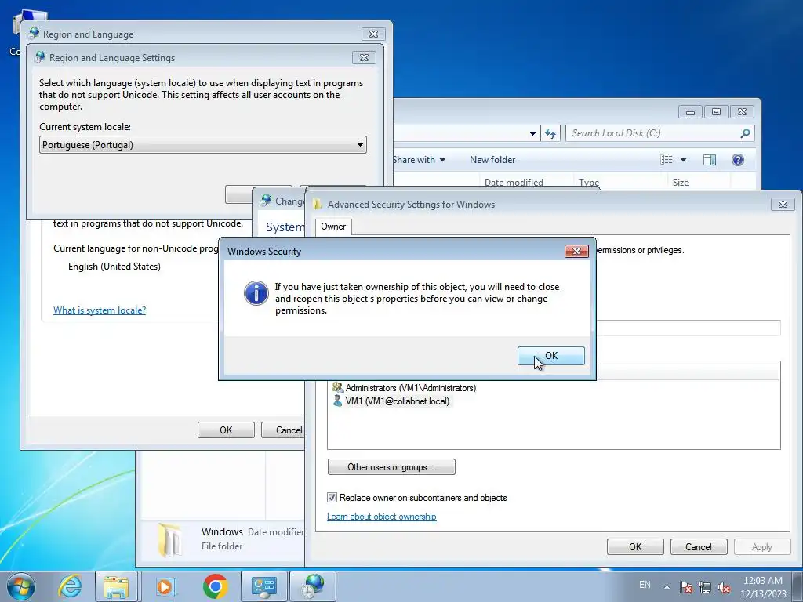Maximize the Local Disk (C:) Explorer window
Image resolution: width=803 pixels, height=602 pixels.
coord(716,111)
